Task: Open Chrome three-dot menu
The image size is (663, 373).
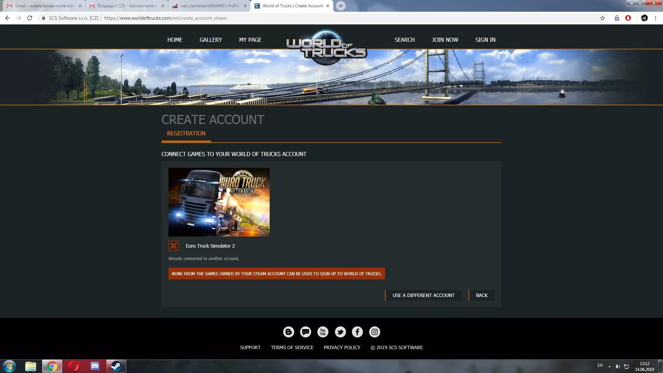Action: coord(655,18)
